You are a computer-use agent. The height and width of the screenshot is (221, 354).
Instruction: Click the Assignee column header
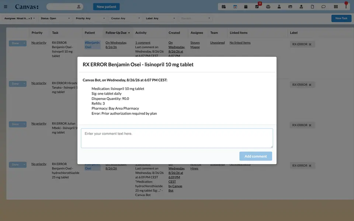(x=197, y=33)
